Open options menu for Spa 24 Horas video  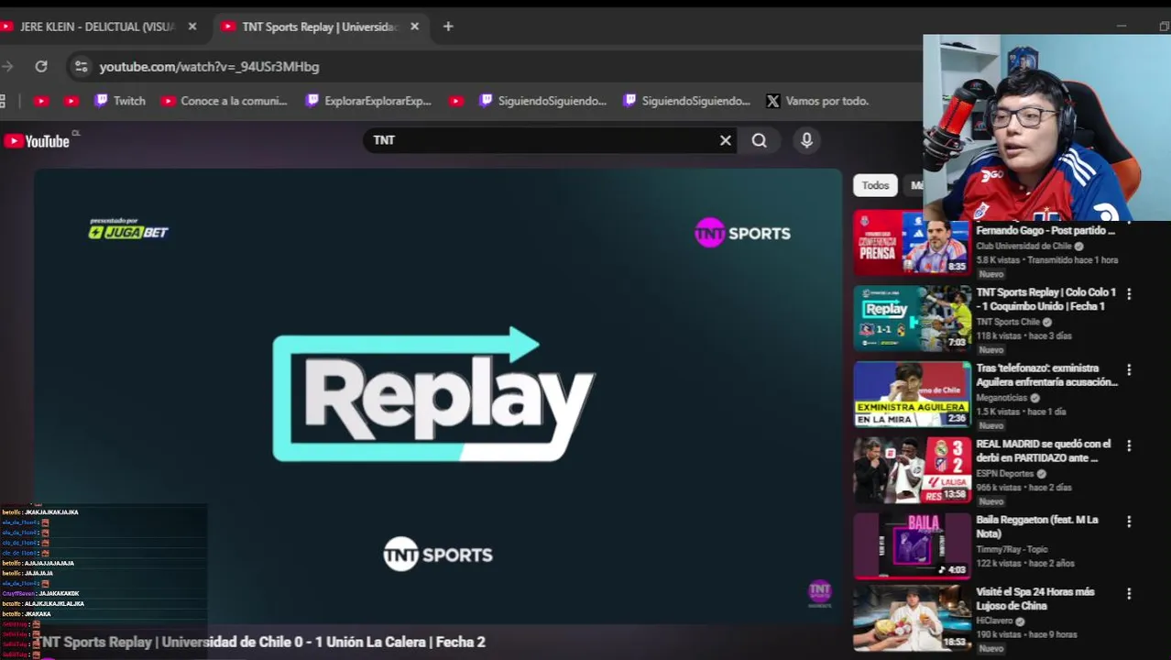click(1129, 594)
